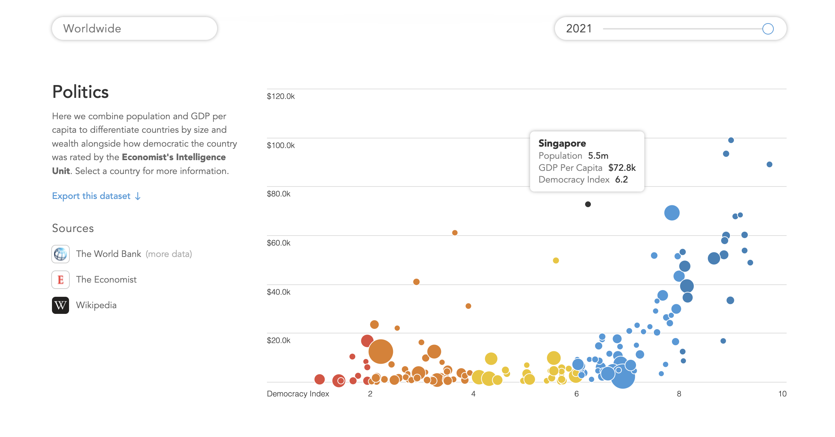Click the (more data) link
The image size is (835, 437).
169,254
